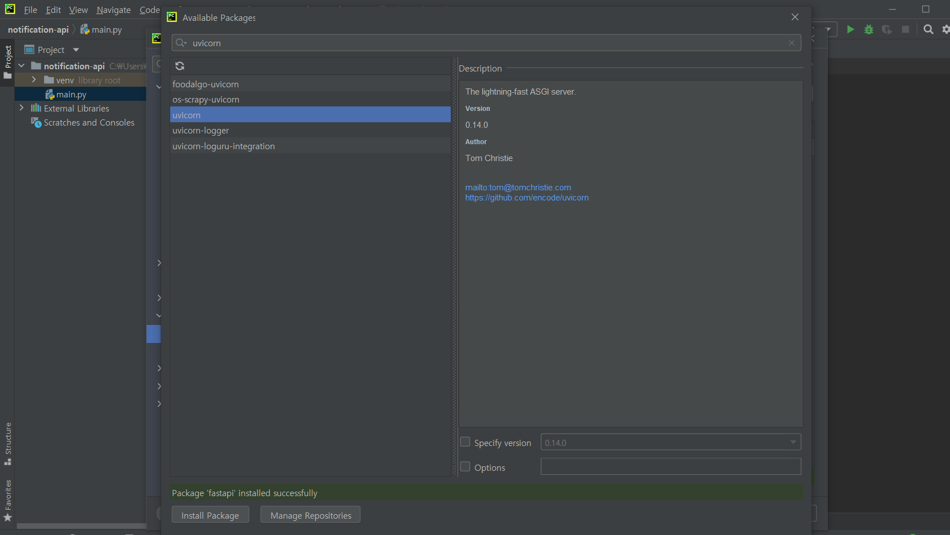This screenshot has width=950, height=535.
Task: Open the Favorites side tab
Action: point(8,501)
